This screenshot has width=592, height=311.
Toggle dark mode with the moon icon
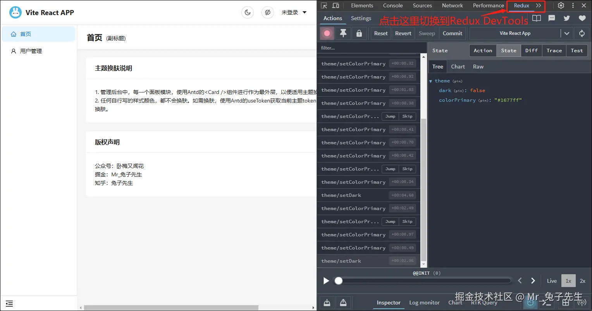(x=248, y=12)
